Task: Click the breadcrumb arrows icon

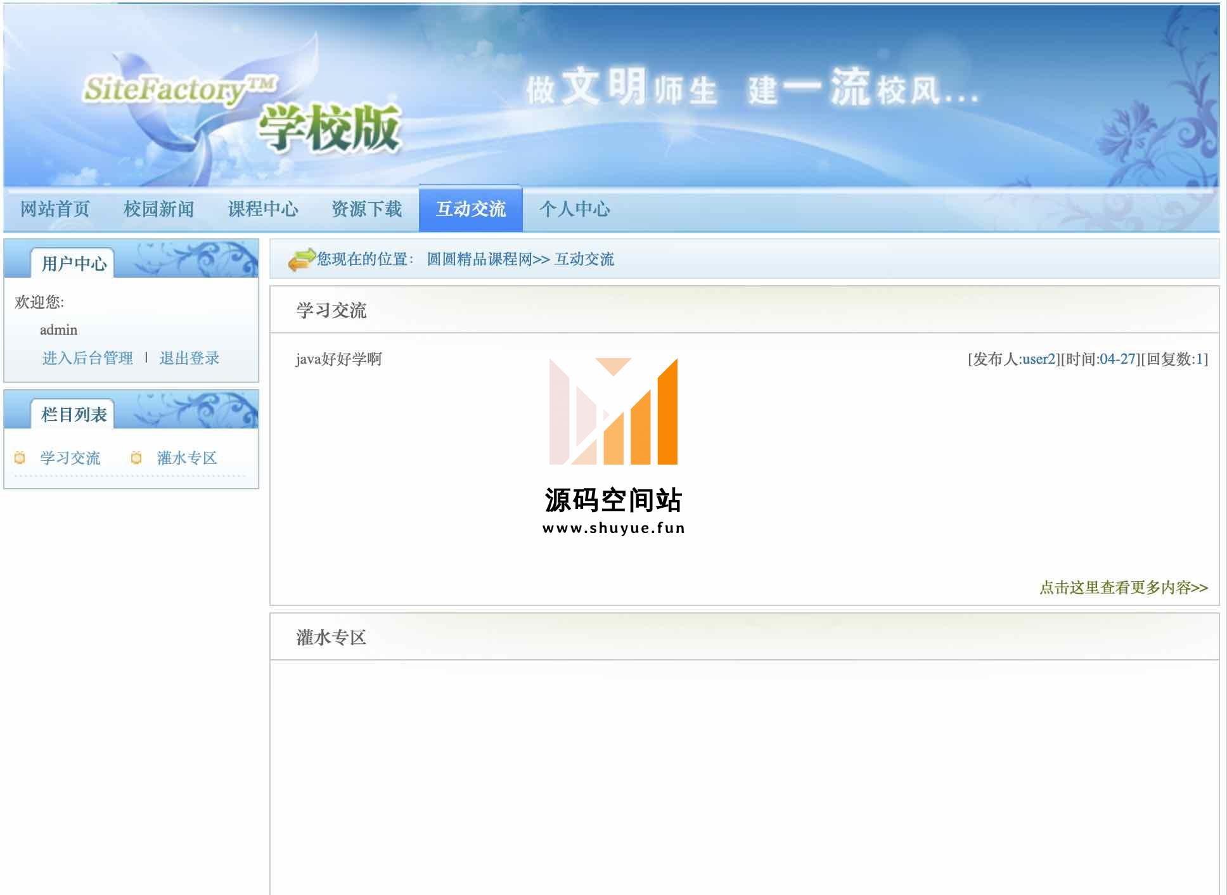Action: click(x=302, y=259)
